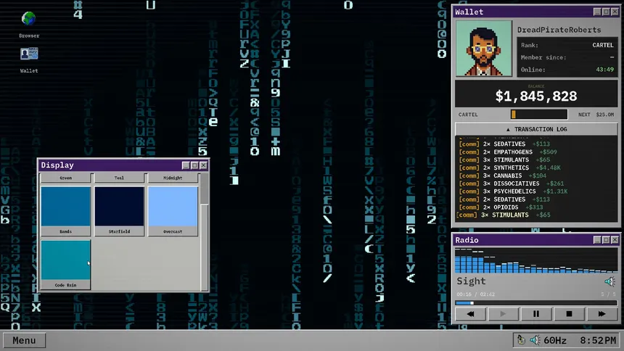Image resolution: width=624 pixels, height=351 pixels.
Task: Click the DreadPirateRoberts username
Action: pyautogui.click(x=559, y=30)
